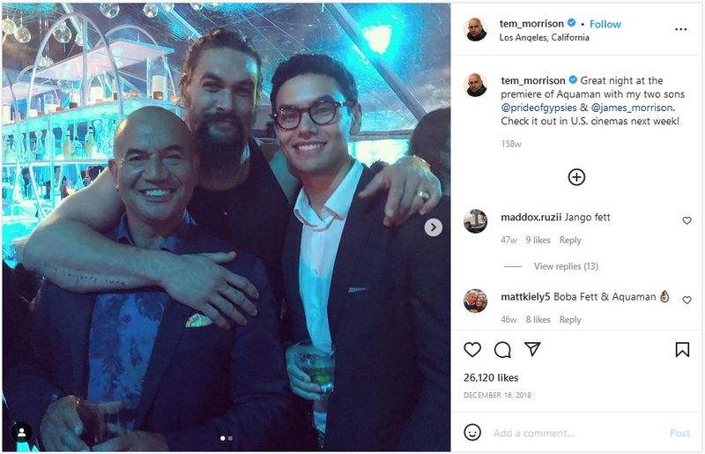Go to next photo with the arrow
Image resolution: width=705 pixels, height=454 pixels.
pos(433,227)
